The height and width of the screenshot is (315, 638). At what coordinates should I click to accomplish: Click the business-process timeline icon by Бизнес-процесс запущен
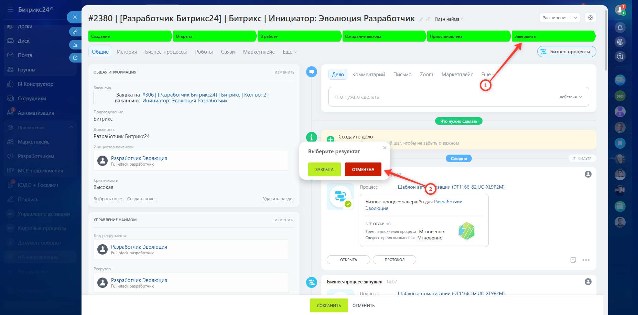(x=312, y=282)
